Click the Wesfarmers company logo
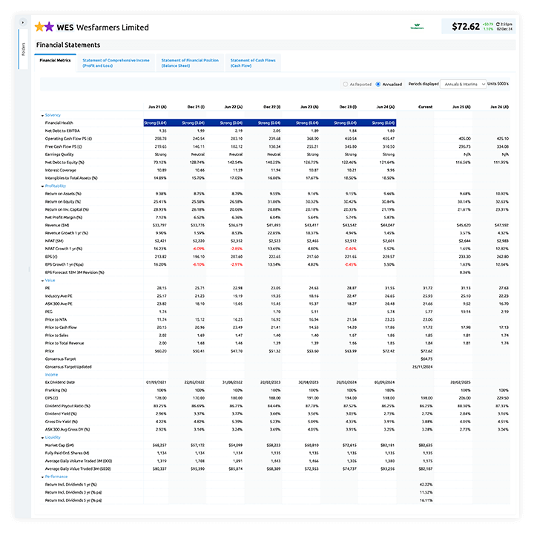Viewport: 534px width, 533px height. coord(418,27)
